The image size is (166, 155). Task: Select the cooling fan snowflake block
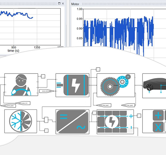point(21,121)
